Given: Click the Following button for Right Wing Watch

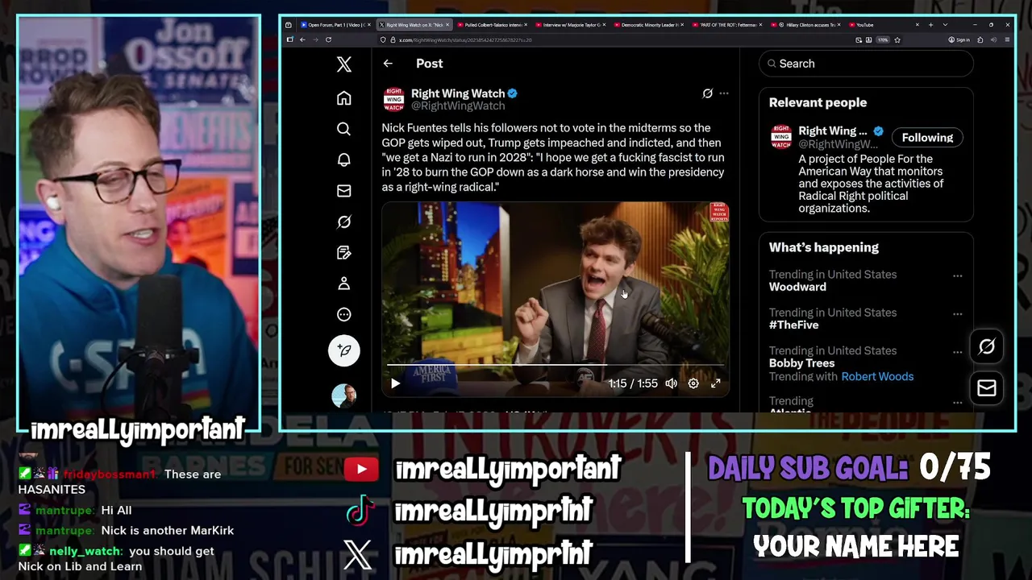Looking at the screenshot, I should pos(927,138).
